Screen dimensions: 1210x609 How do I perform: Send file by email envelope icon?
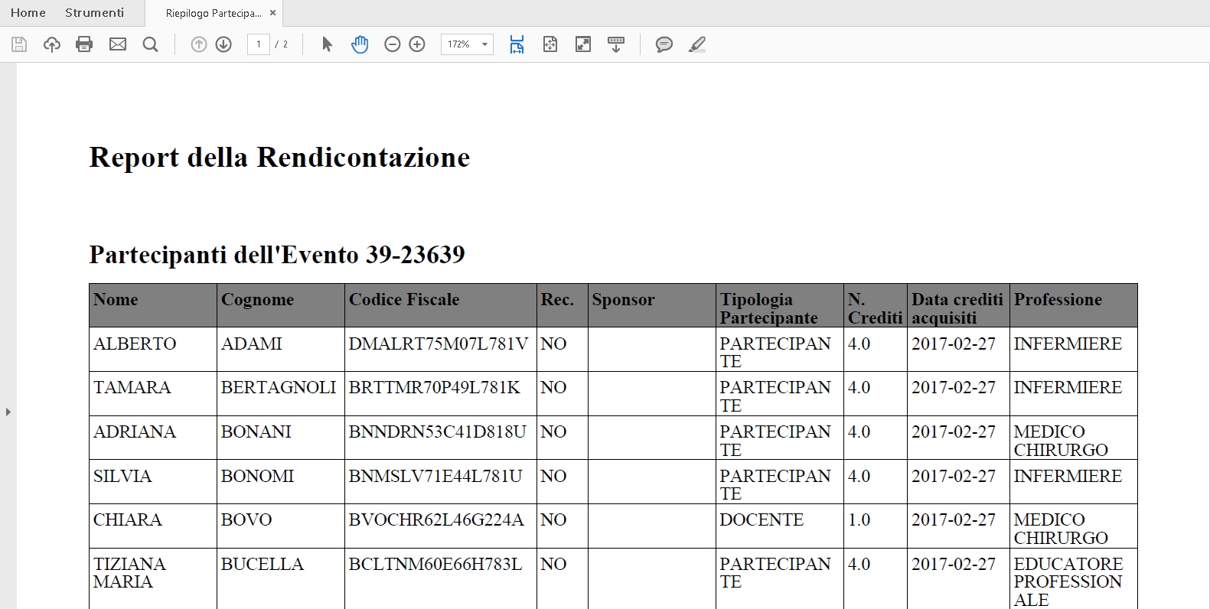[x=118, y=44]
